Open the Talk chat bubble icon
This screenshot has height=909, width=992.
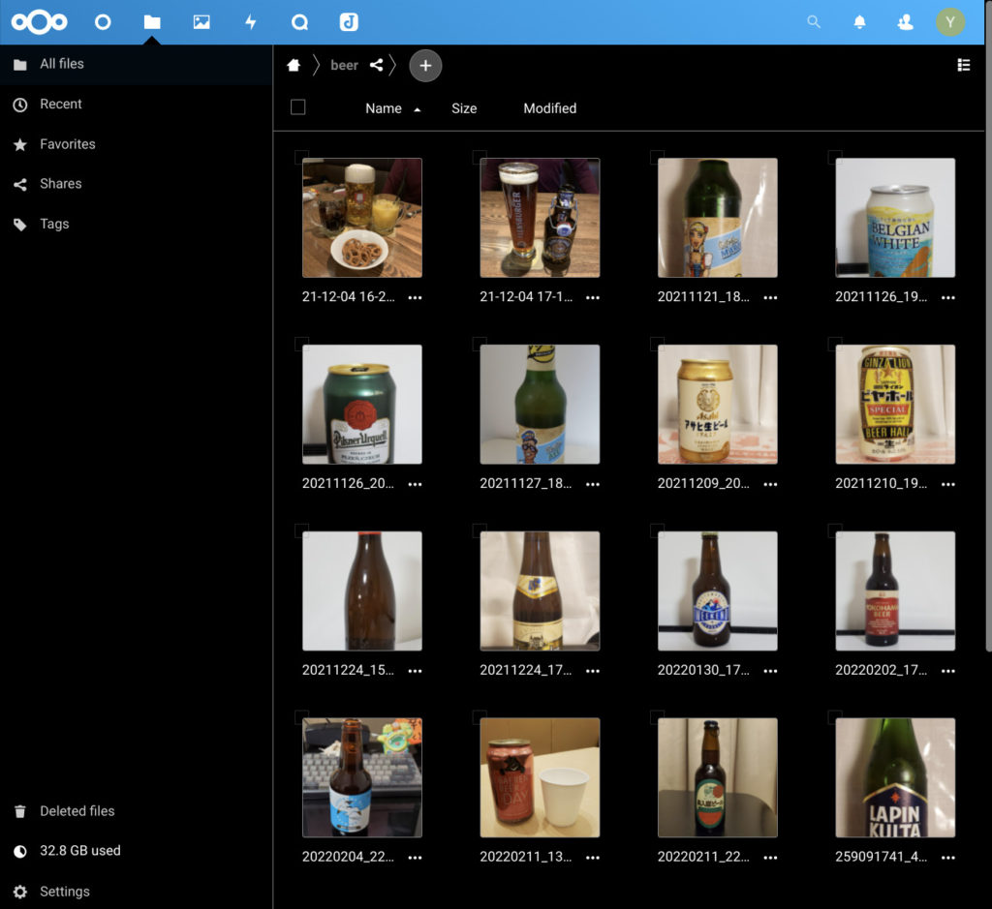pos(299,22)
